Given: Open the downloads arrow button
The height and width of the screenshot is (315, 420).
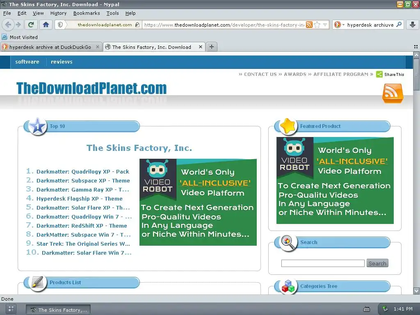Looking at the screenshot, I should pyautogui.click(x=413, y=25).
